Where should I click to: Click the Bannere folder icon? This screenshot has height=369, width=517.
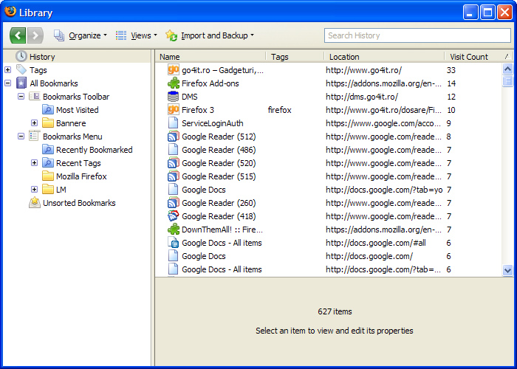[48, 123]
